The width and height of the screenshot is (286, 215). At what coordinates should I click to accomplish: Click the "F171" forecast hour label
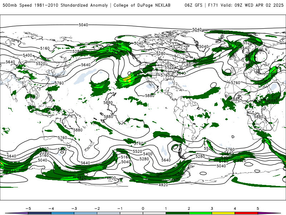point(213,5)
